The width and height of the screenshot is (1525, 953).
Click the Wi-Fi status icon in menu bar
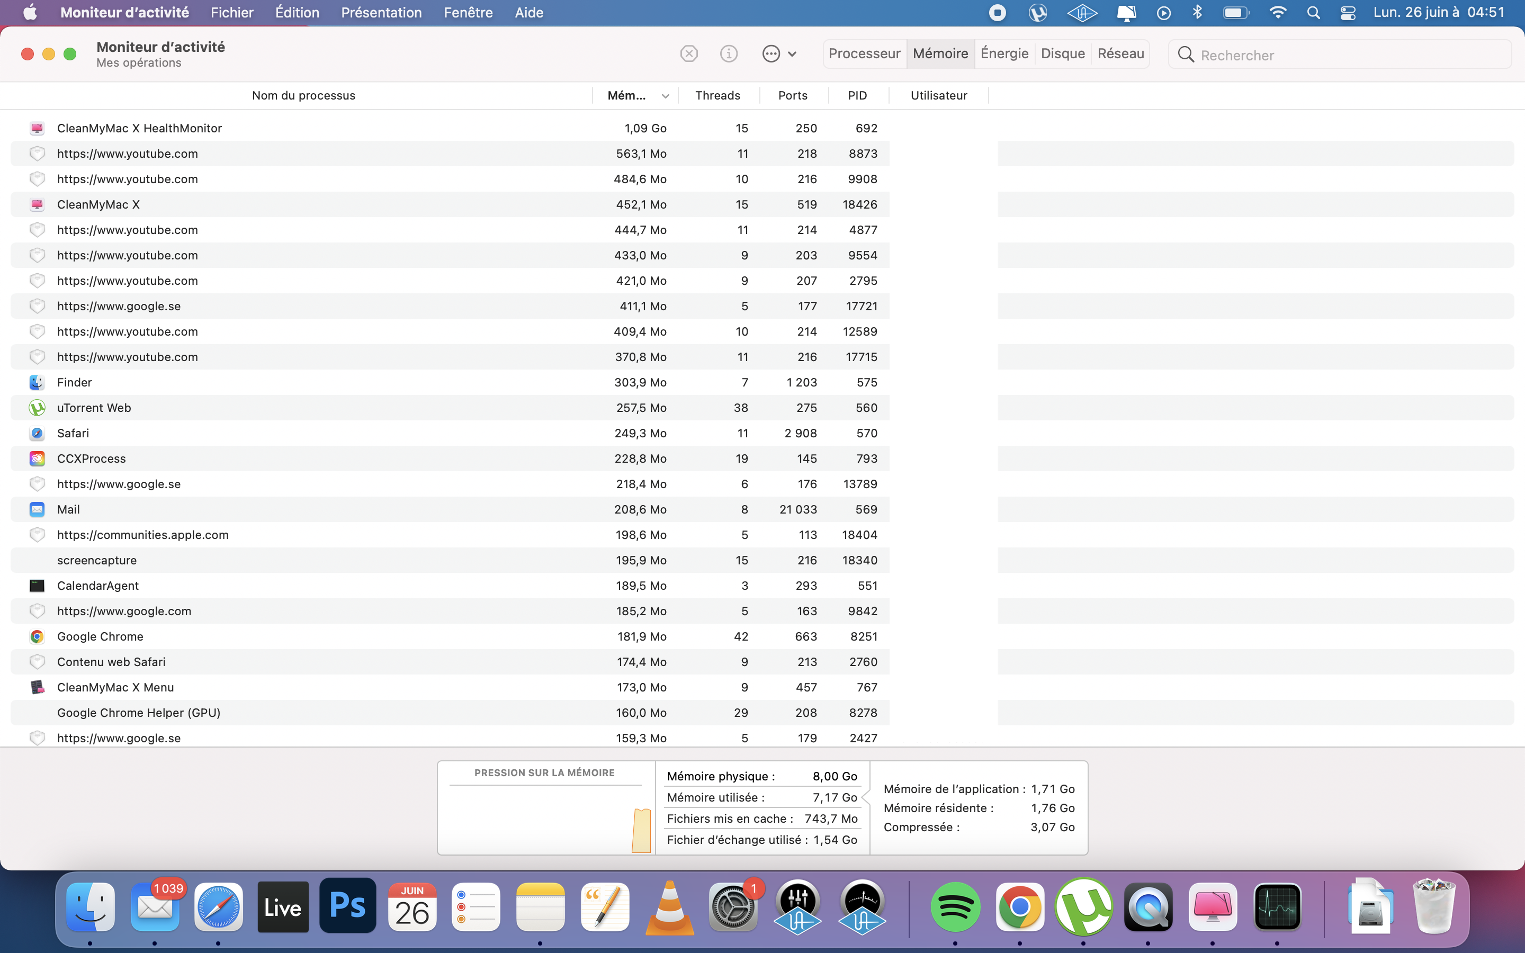click(1277, 13)
